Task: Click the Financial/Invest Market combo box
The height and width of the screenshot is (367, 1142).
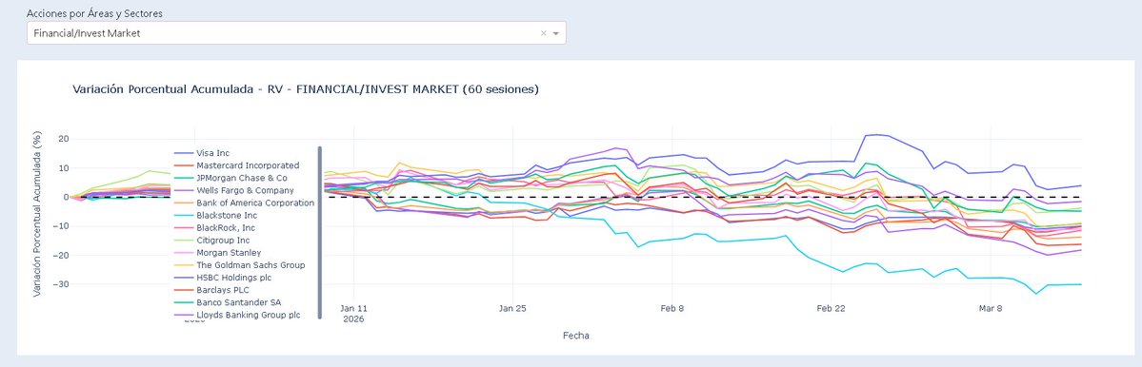Action: 296,33
